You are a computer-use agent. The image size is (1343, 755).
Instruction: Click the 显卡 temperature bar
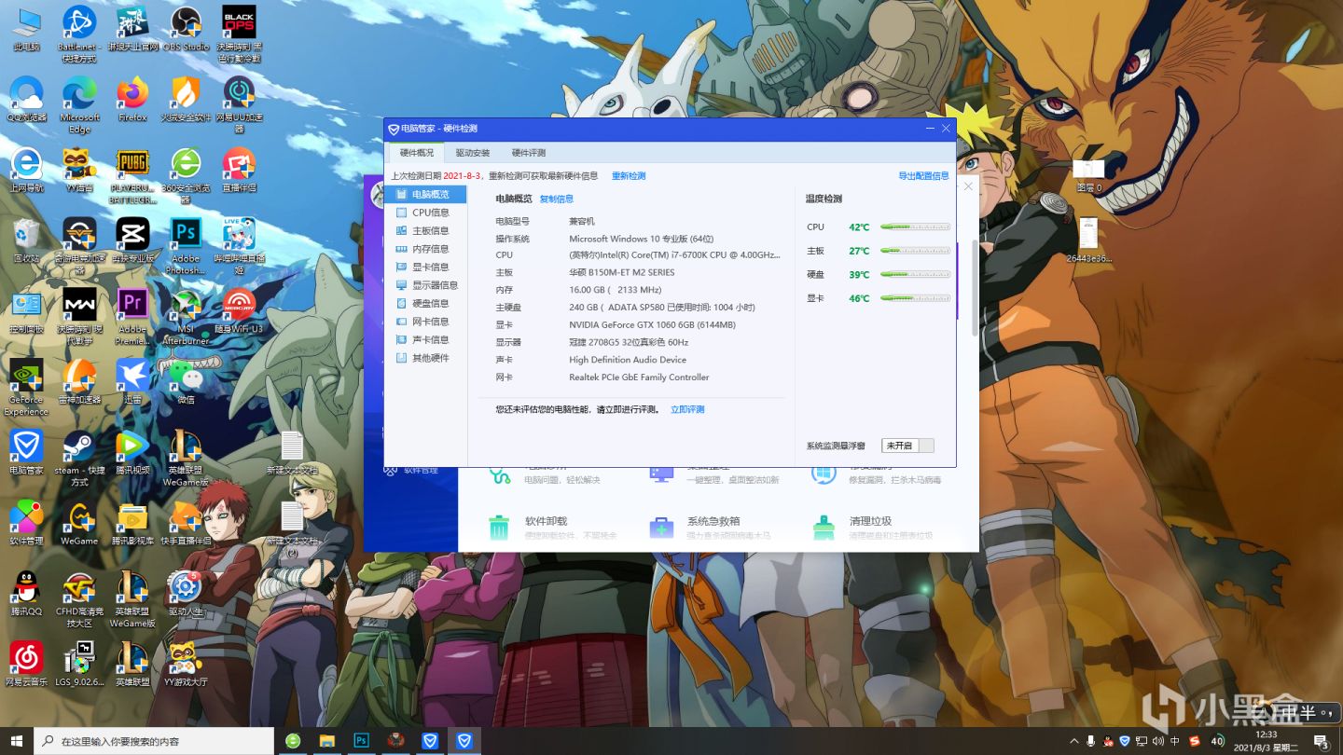[x=915, y=298]
